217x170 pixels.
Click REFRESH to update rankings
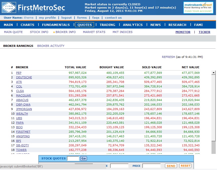(168, 57)
